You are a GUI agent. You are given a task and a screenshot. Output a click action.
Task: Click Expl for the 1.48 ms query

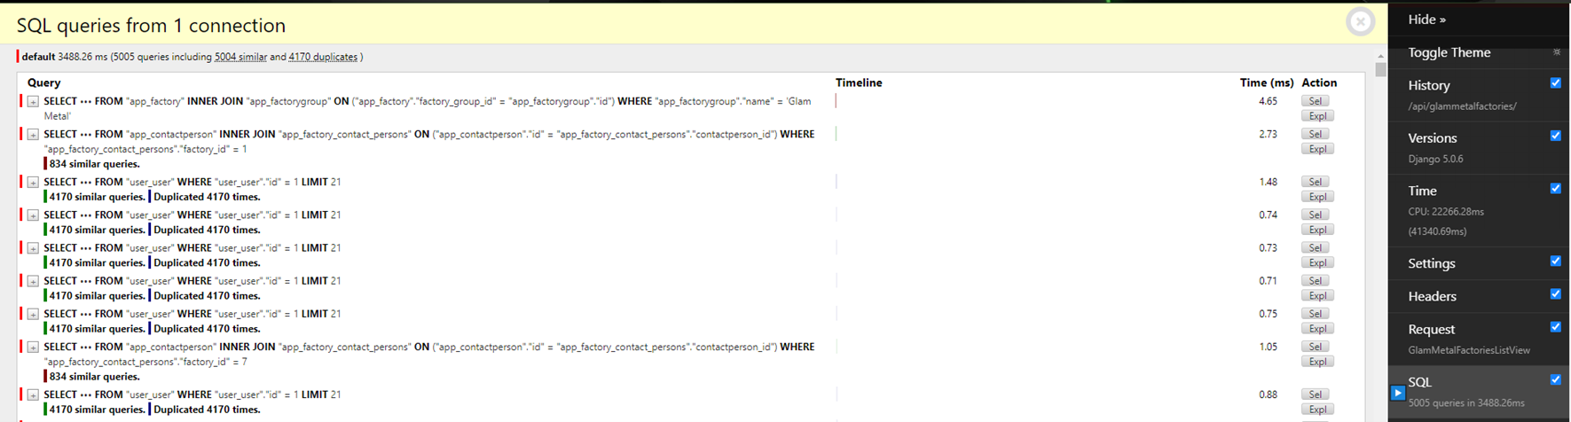click(x=1317, y=197)
